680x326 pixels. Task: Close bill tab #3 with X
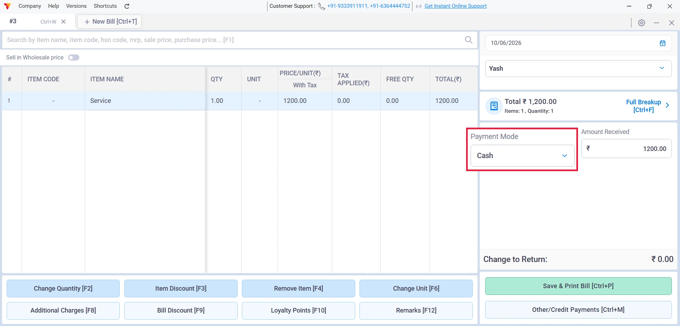click(x=63, y=22)
